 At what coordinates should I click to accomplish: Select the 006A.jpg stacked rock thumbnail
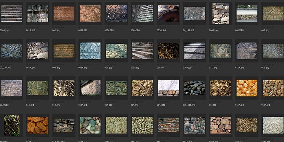(221, 13)
